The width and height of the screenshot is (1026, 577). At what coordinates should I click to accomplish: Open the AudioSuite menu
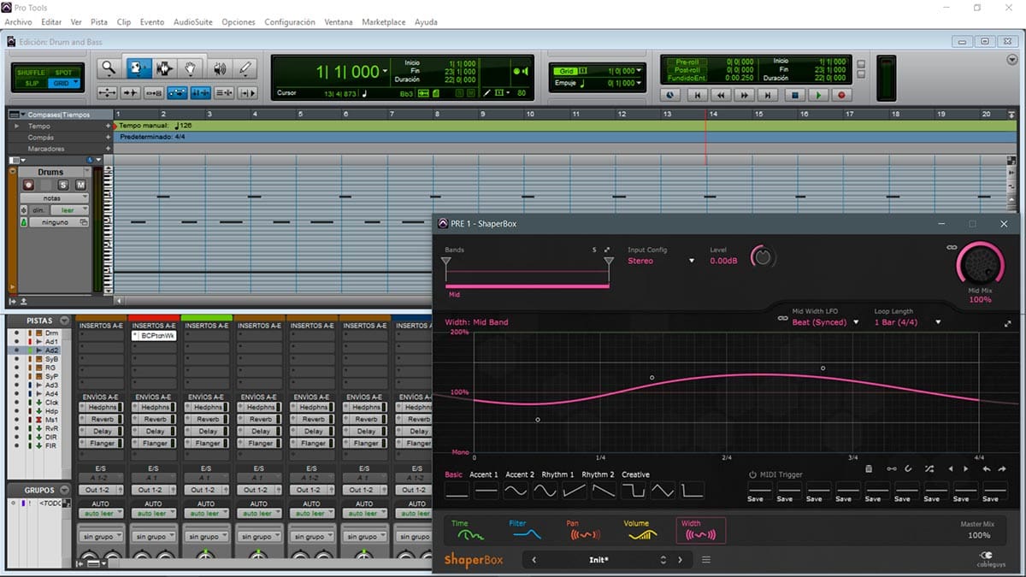point(192,22)
